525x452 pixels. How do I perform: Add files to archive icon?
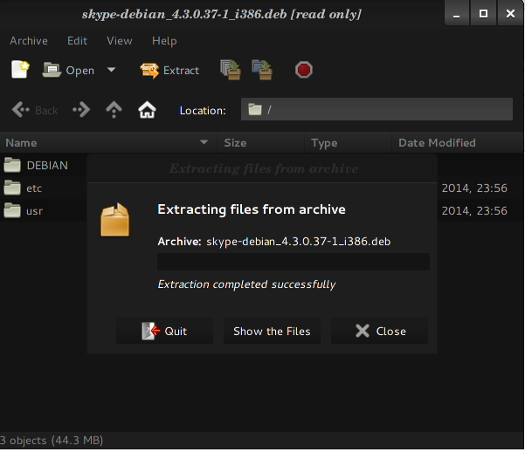[x=231, y=70]
